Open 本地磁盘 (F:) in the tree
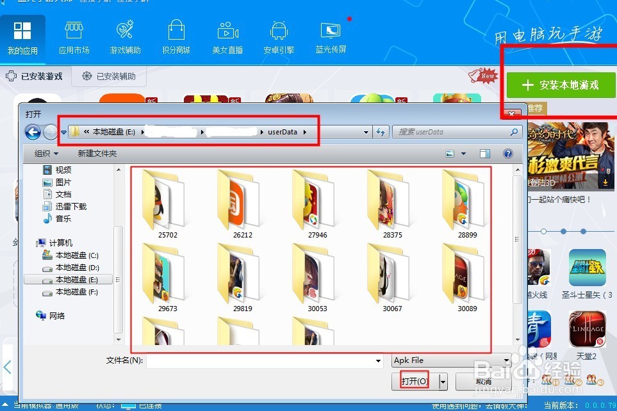 pos(70,292)
